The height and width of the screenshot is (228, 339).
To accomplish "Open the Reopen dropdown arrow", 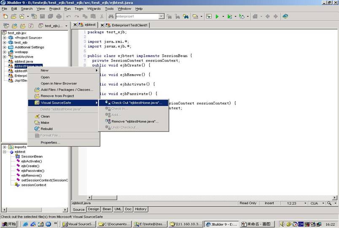I will pos(28,16).
